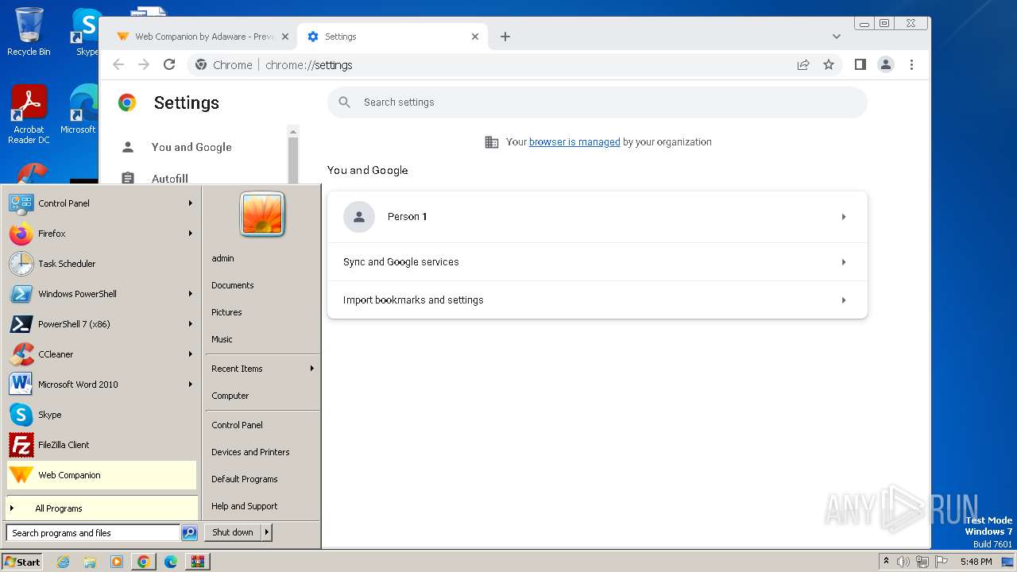Select You and Google in sidebar

[191, 147]
